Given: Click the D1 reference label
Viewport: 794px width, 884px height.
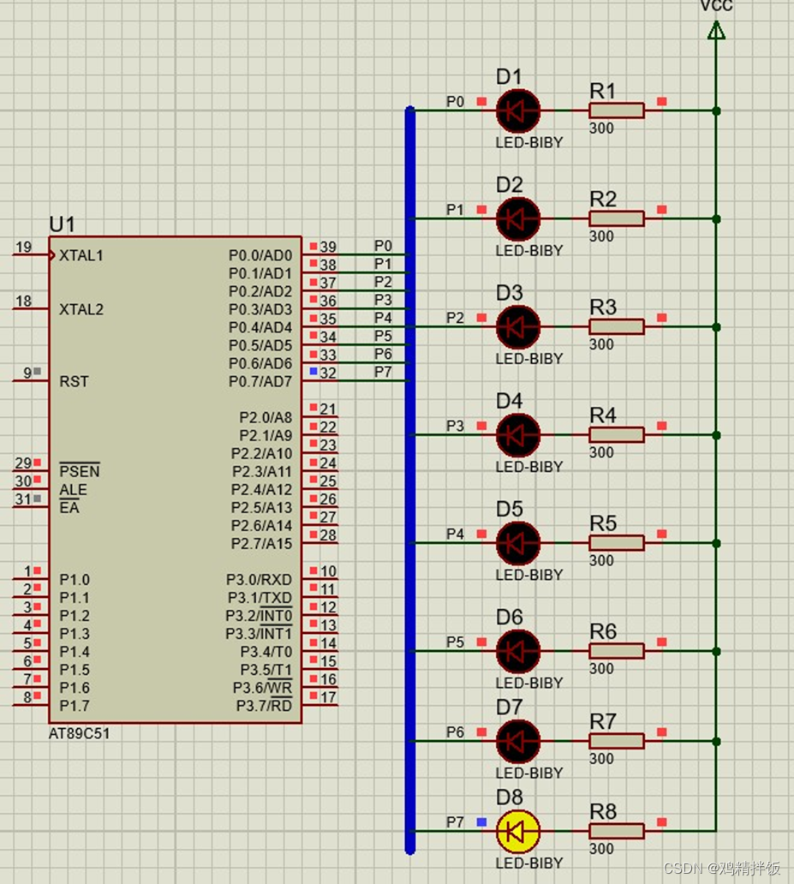Looking at the screenshot, I should click(509, 77).
